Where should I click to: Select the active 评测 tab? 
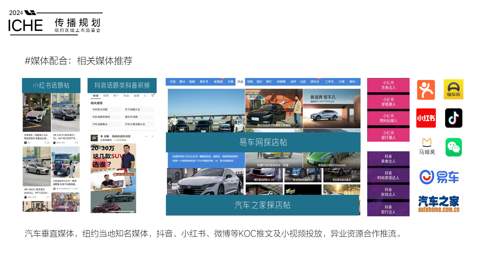click(x=240, y=82)
